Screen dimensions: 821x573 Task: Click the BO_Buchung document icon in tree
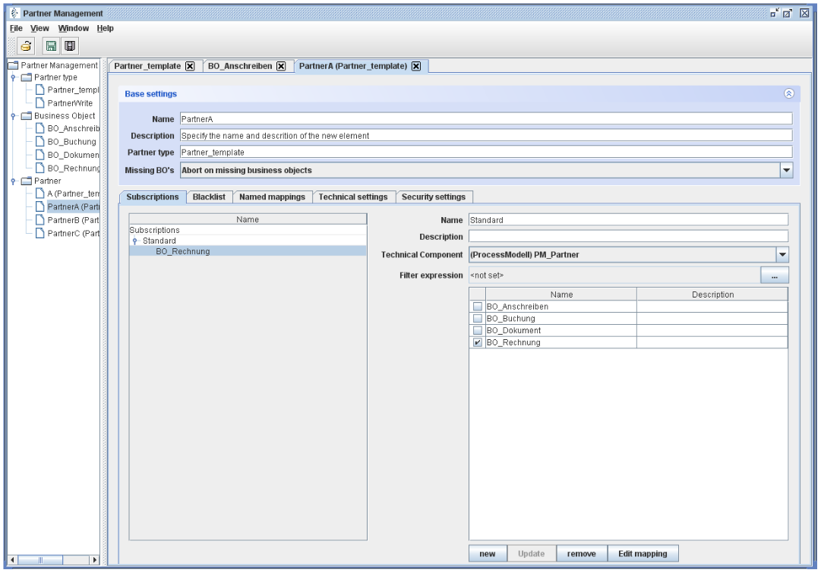point(39,141)
